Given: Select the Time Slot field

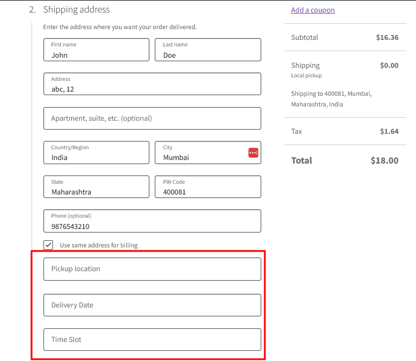Looking at the screenshot, I should pos(152,340).
